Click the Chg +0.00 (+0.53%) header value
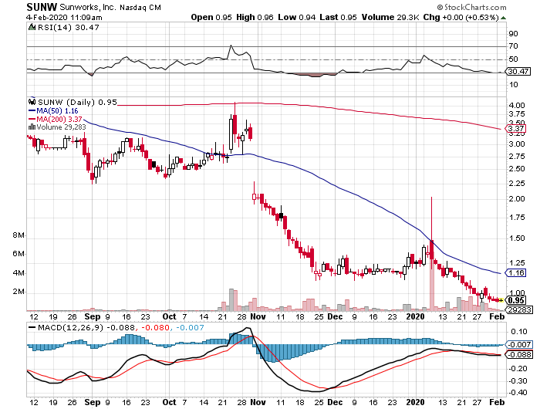The width and height of the screenshot is (540, 409). coord(461,17)
